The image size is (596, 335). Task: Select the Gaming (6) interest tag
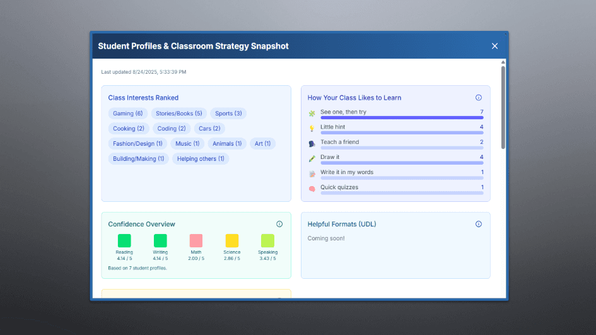pyautogui.click(x=127, y=114)
